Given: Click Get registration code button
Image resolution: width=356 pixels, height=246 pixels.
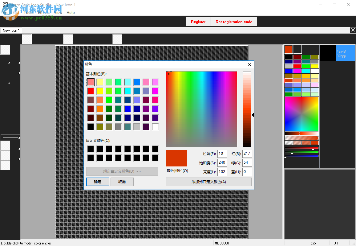Looking at the screenshot, I should (234, 22).
